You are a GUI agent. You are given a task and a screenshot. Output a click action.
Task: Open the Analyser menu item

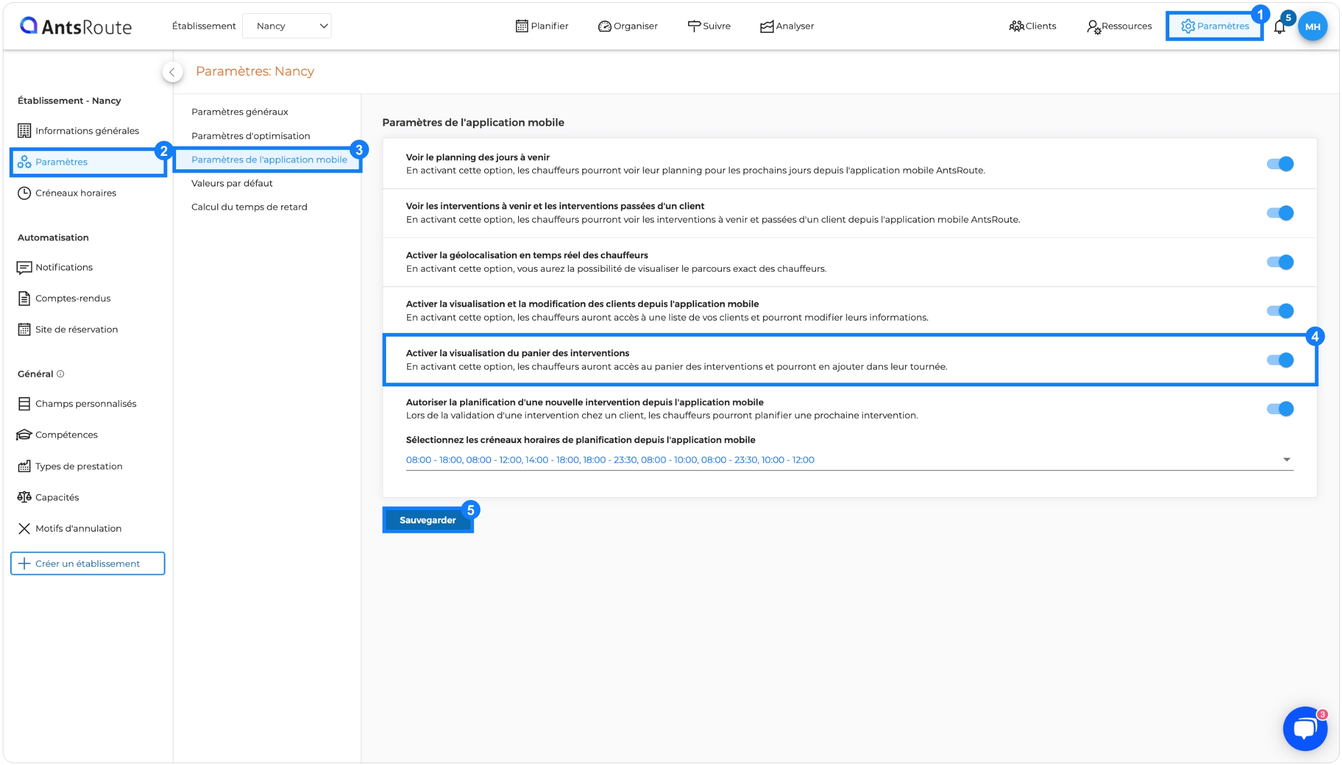[x=787, y=26]
